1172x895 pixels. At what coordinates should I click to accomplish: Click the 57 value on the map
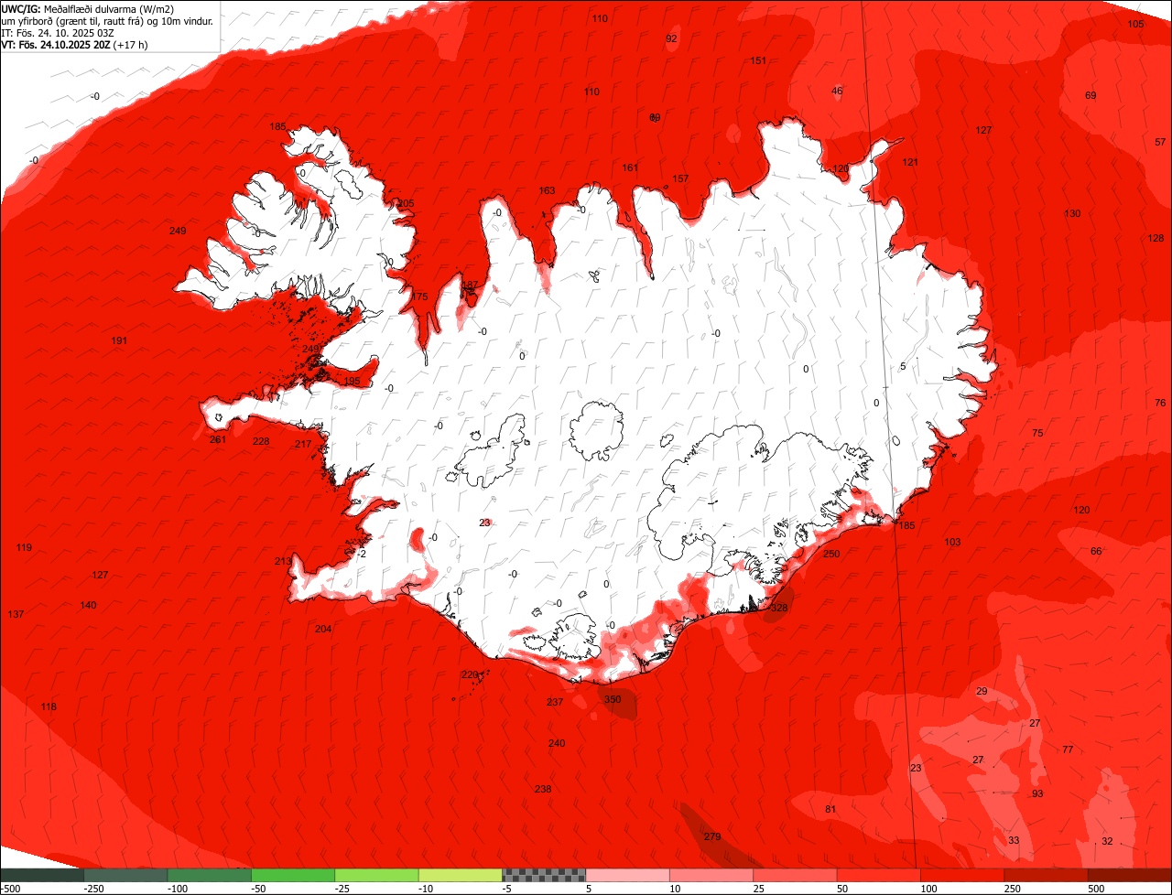1160,142
